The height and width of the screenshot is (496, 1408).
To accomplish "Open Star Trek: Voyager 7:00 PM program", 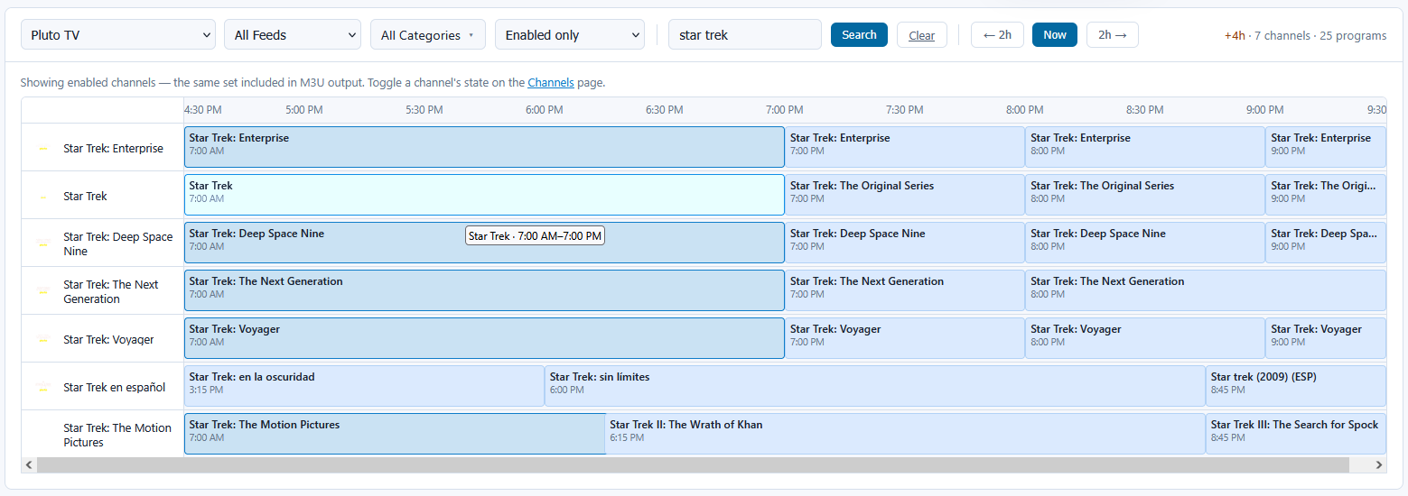I will coord(905,338).
